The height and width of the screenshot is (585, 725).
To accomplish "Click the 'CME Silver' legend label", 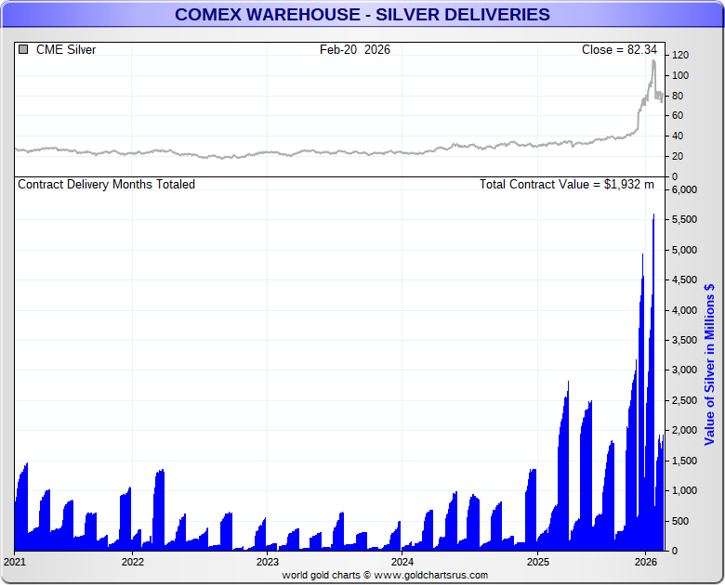I will (x=66, y=49).
